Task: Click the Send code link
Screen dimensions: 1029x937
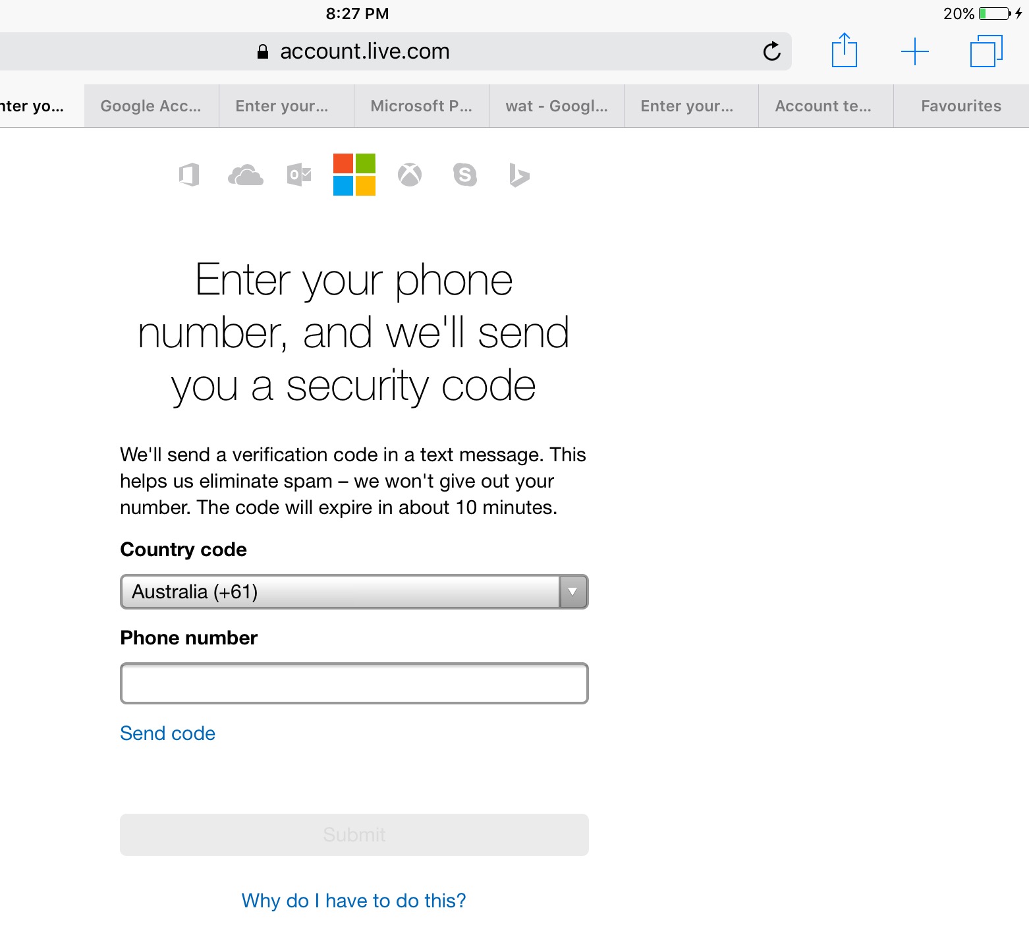Action: (x=167, y=733)
